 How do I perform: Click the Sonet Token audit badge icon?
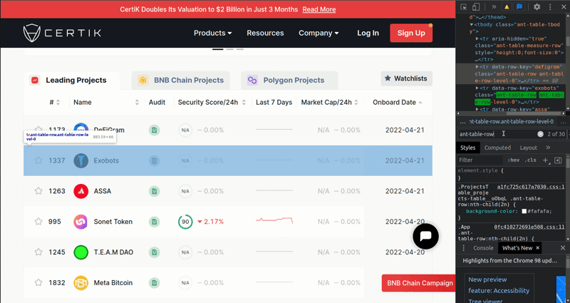154,222
